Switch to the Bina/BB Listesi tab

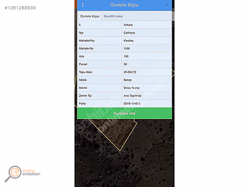[113, 17]
